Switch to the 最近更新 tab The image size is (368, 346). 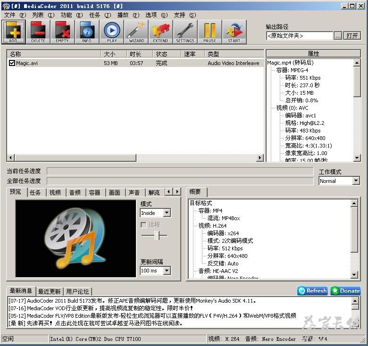click(x=49, y=291)
